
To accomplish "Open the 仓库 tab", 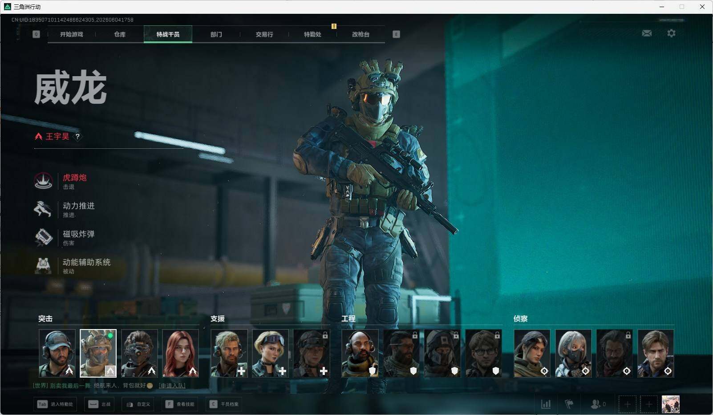I will coord(120,34).
